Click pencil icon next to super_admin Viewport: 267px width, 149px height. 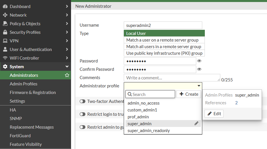tap(196, 123)
